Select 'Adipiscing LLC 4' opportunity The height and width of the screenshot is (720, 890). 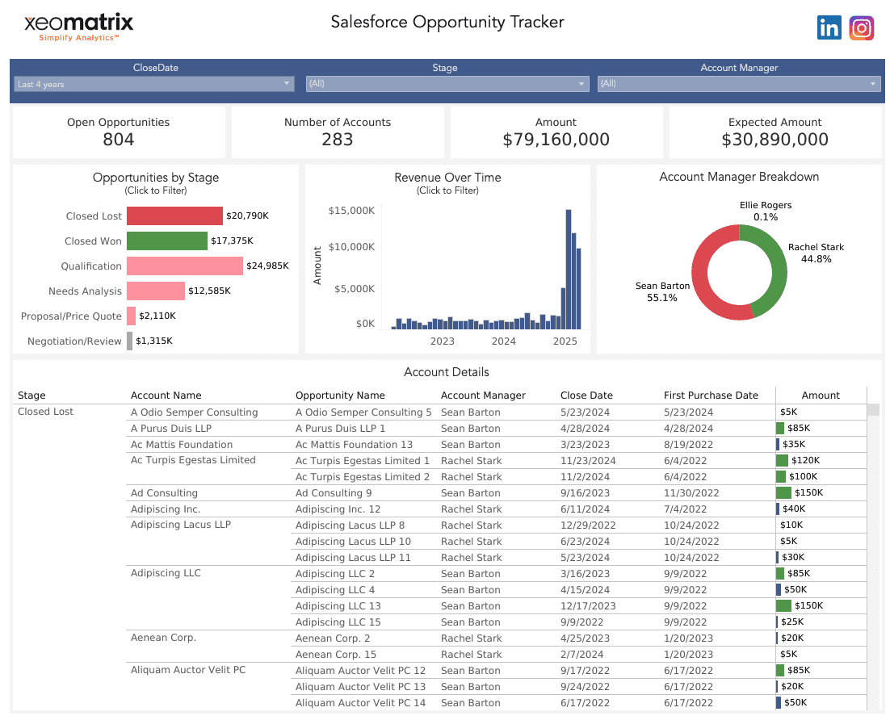point(335,590)
